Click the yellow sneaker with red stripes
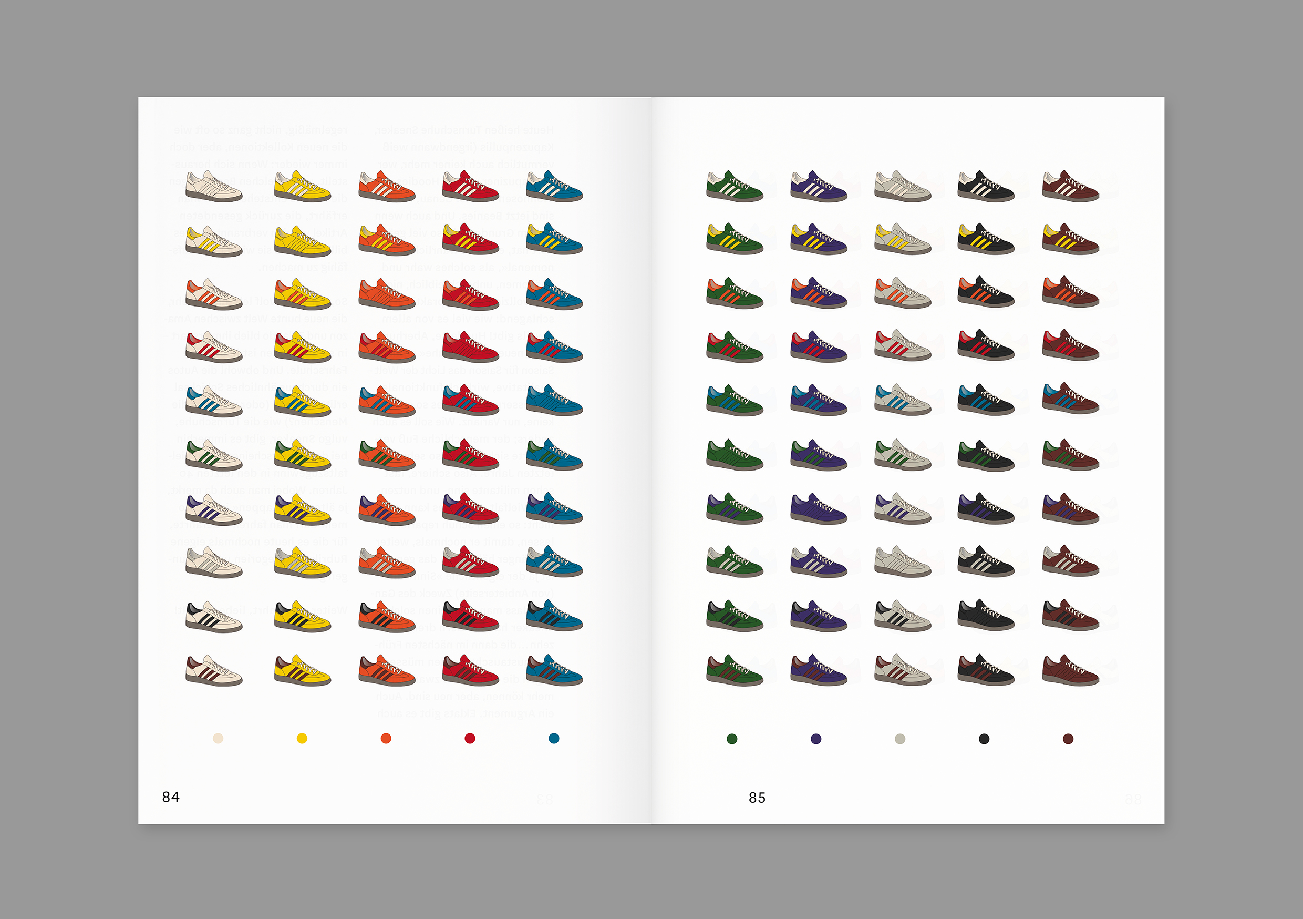The height and width of the screenshot is (919, 1303). pyautogui.click(x=303, y=347)
